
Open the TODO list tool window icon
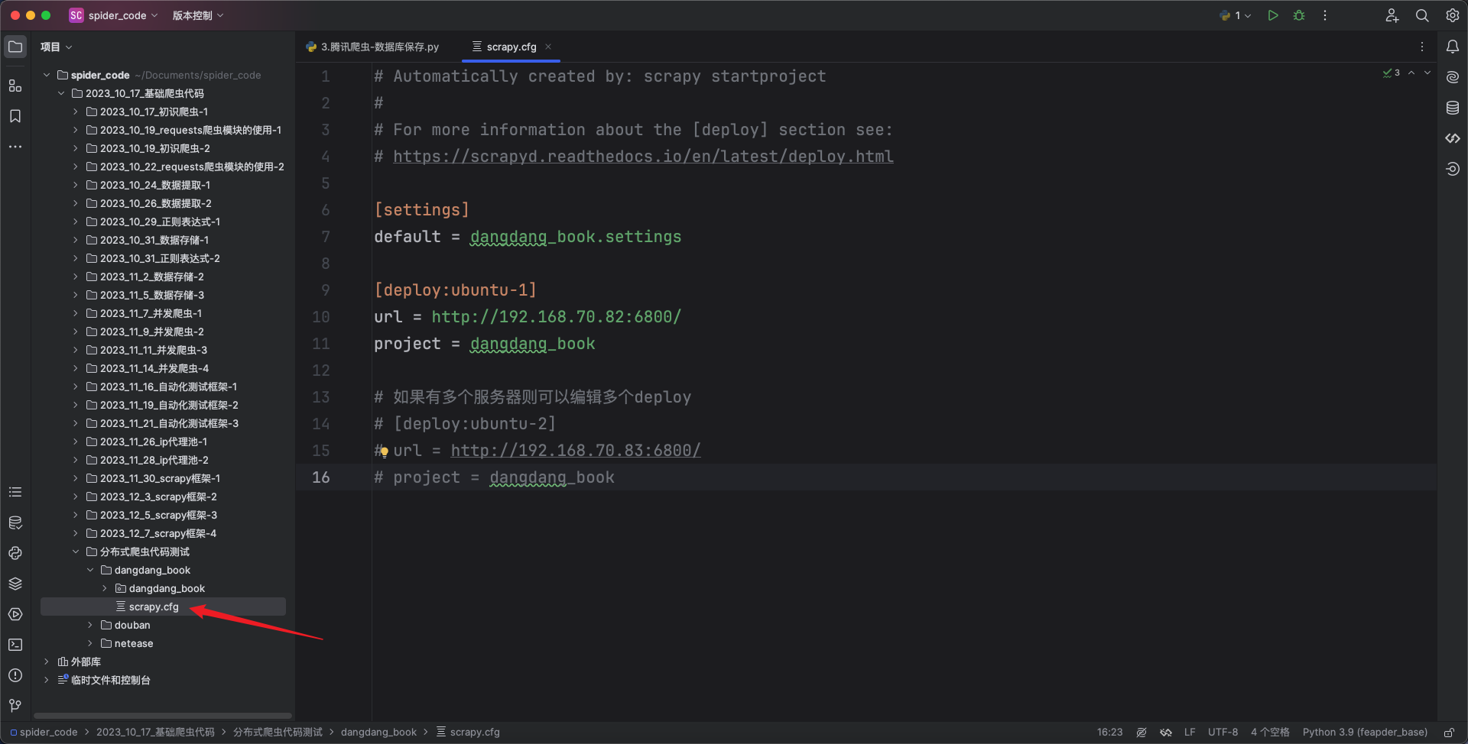(x=15, y=492)
